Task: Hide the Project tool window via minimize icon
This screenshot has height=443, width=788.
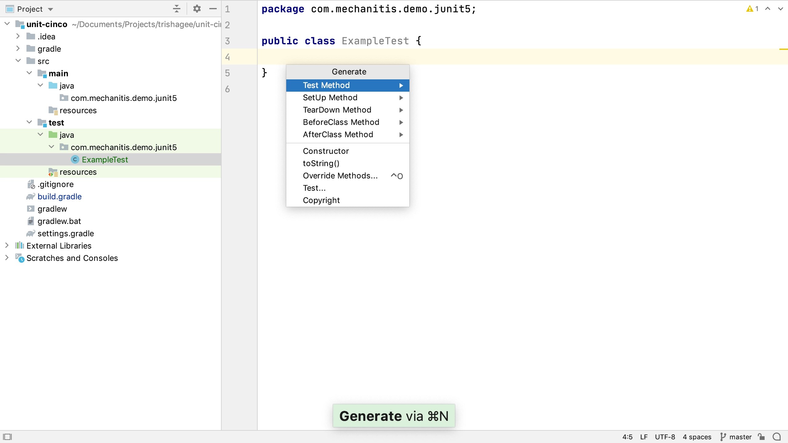Action: pyautogui.click(x=213, y=9)
